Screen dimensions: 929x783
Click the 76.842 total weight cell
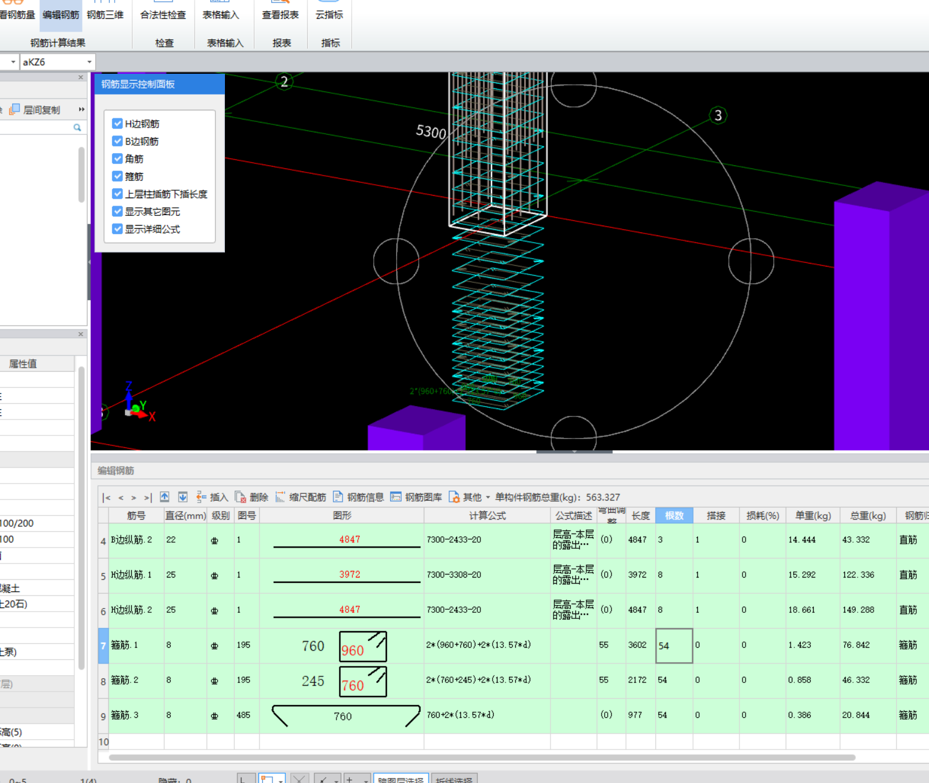(868, 645)
